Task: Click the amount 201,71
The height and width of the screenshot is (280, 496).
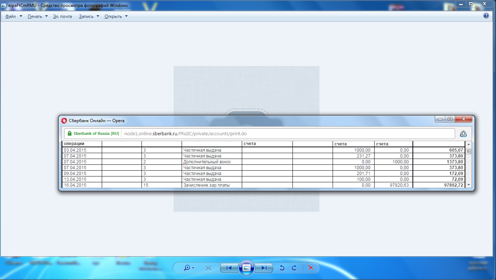Action: 364,174
